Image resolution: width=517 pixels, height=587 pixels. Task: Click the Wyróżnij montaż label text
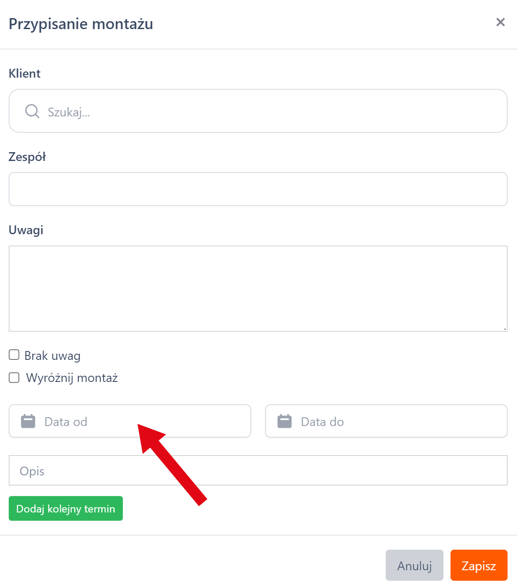click(x=72, y=378)
